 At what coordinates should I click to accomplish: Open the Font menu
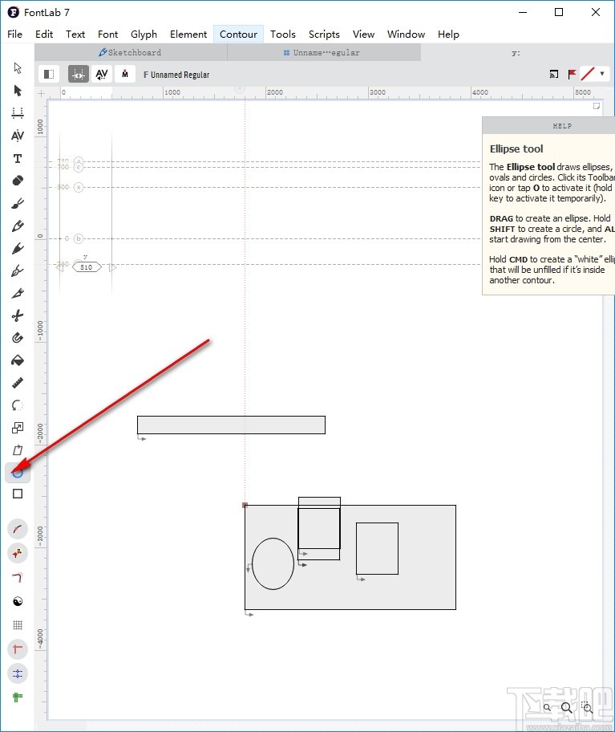point(107,34)
